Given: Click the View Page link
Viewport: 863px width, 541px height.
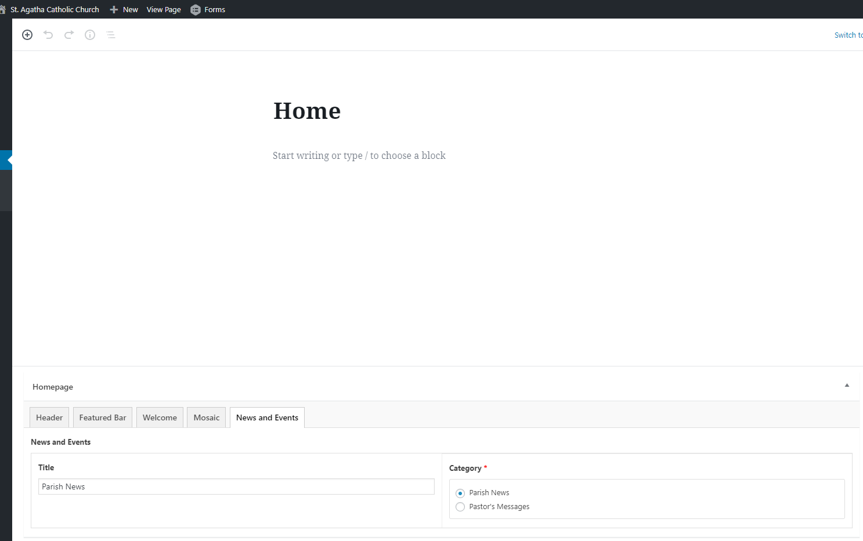Looking at the screenshot, I should pos(164,10).
